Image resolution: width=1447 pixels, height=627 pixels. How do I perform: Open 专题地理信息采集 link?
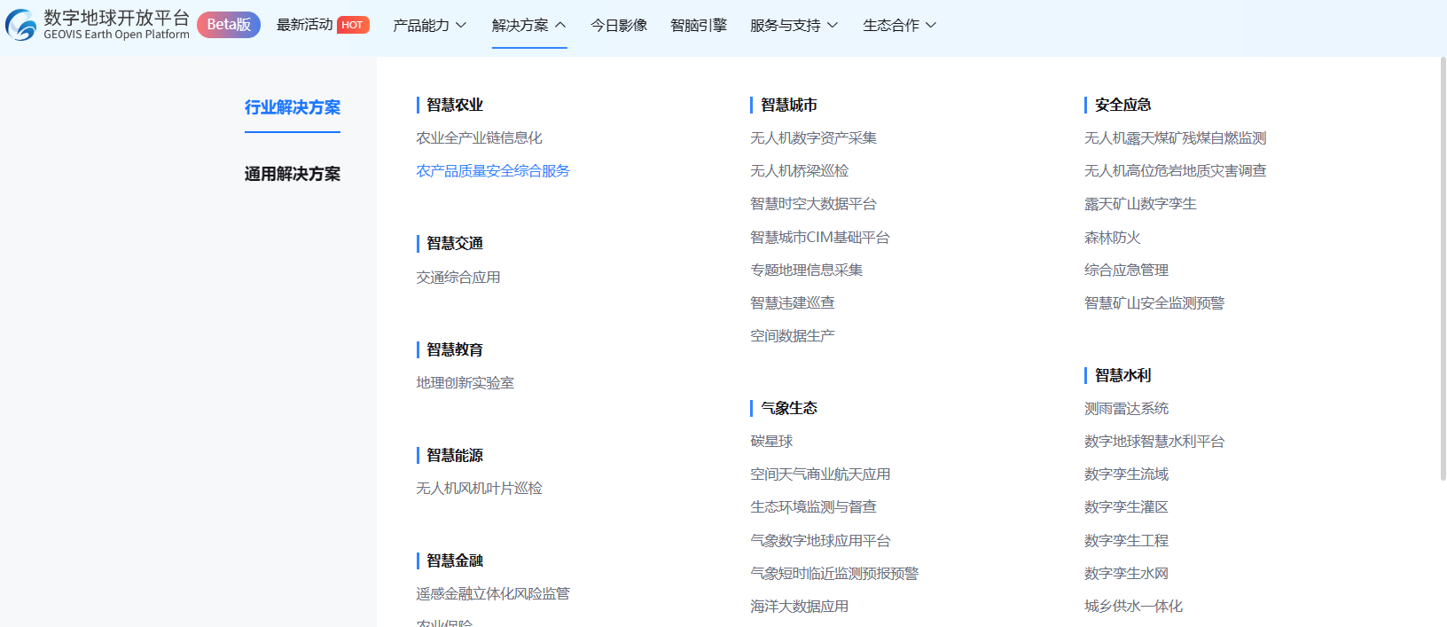(806, 270)
